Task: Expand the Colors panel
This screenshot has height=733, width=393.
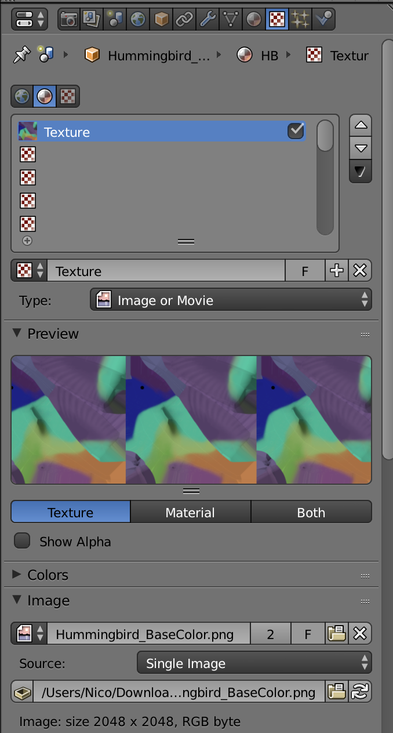Action: point(48,575)
